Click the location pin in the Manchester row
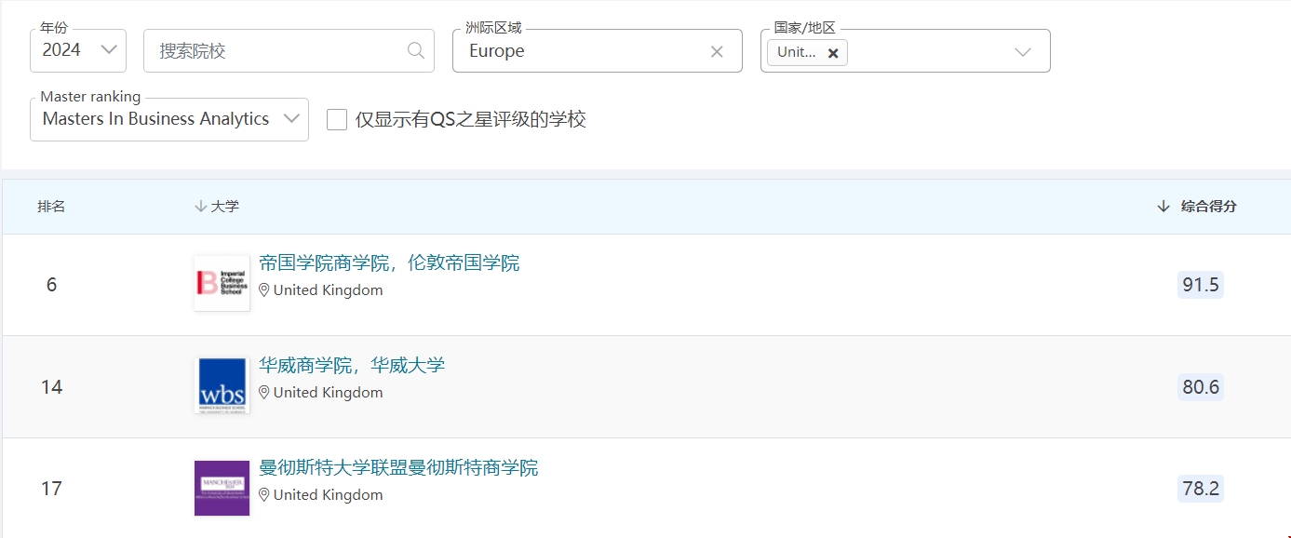1291x538 pixels. click(x=264, y=494)
